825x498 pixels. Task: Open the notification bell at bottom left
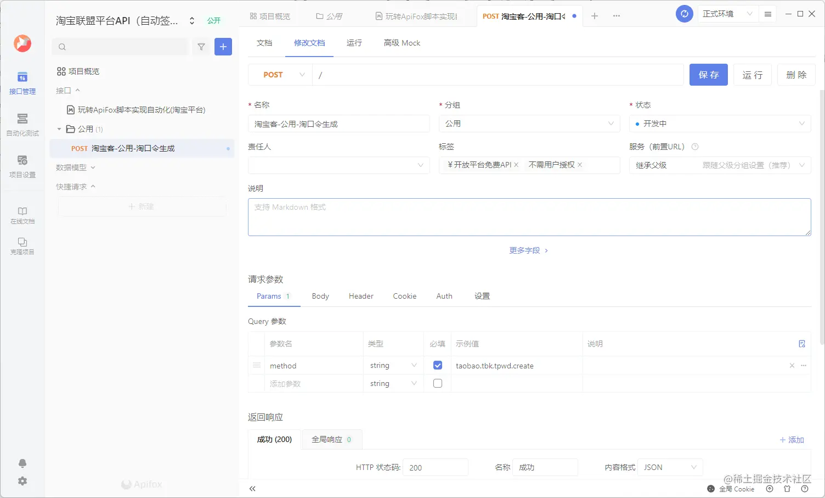[x=22, y=463]
